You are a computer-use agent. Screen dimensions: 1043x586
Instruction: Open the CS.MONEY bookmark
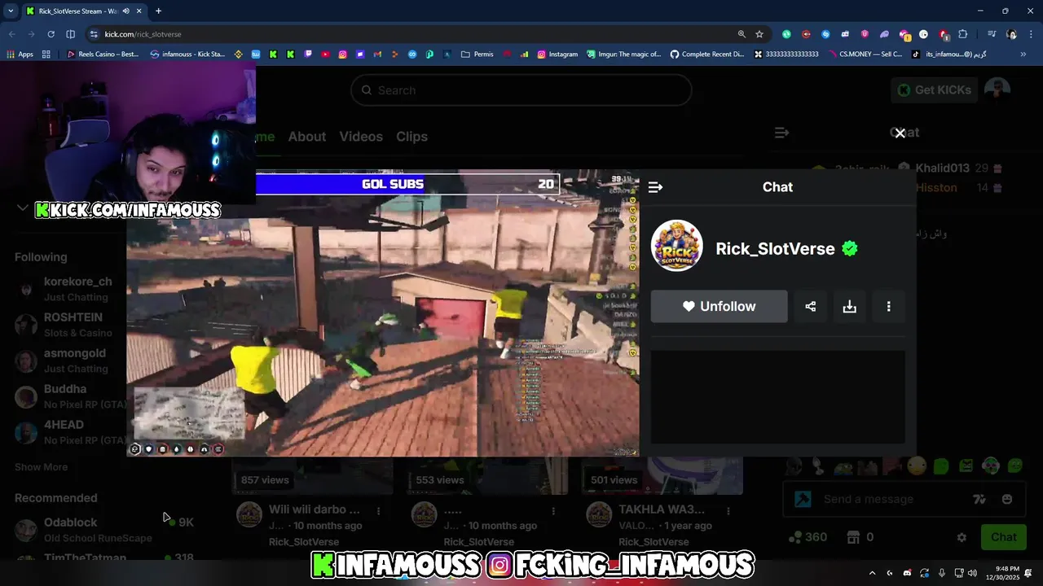point(865,55)
